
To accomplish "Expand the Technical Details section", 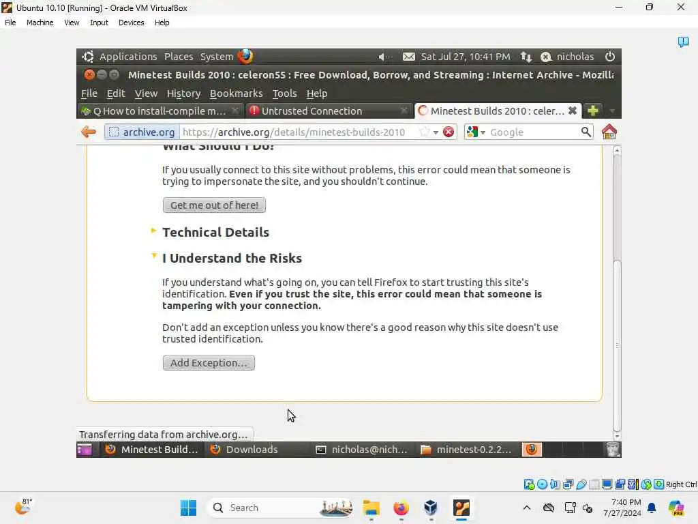I will click(x=215, y=232).
